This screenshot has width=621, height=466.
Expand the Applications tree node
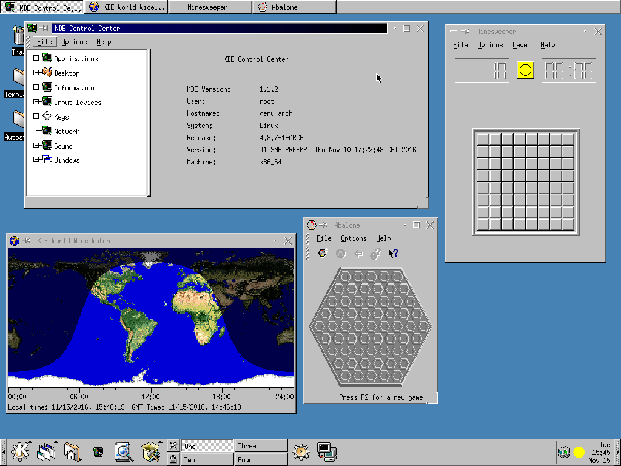click(36, 58)
